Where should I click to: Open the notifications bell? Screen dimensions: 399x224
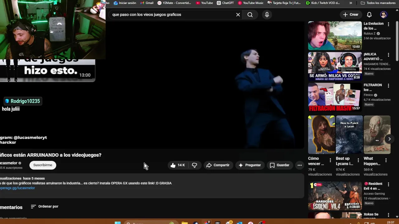pyautogui.click(x=369, y=15)
